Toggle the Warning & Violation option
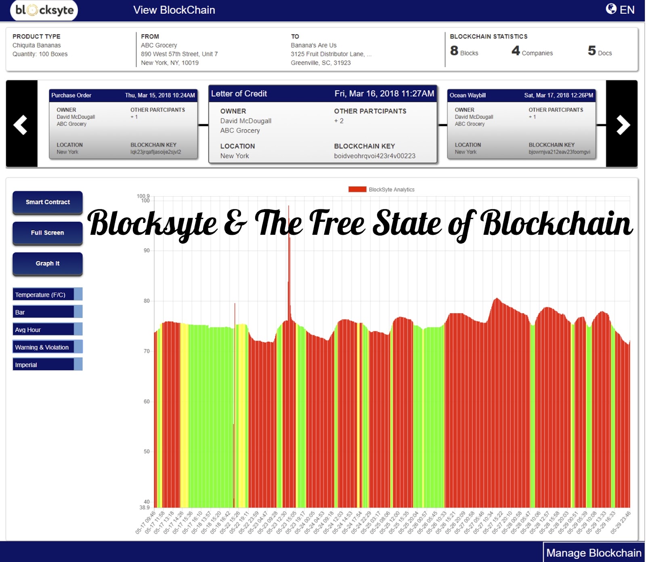646x562 pixels. (x=48, y=347)
